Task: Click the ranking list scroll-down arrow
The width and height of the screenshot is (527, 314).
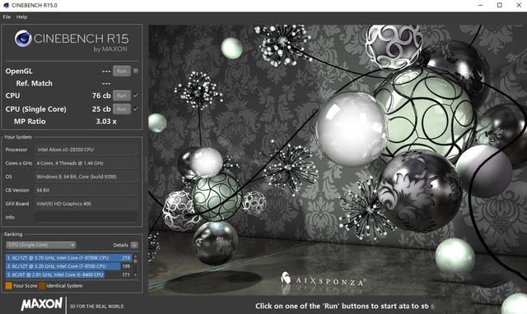Action: [135, 275]
